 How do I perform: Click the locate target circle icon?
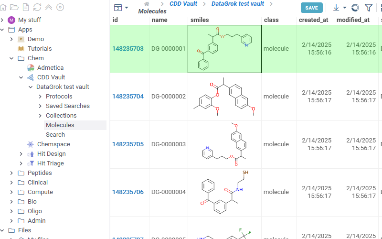60,7
